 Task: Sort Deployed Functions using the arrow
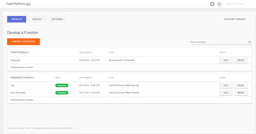[33, 78]
